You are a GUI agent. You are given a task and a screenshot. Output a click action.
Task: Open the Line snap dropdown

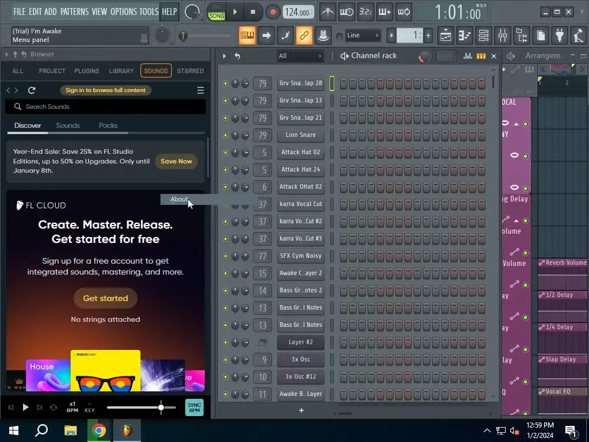[362, 36]
